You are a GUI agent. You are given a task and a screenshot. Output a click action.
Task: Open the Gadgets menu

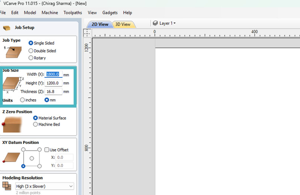(110, 13)
